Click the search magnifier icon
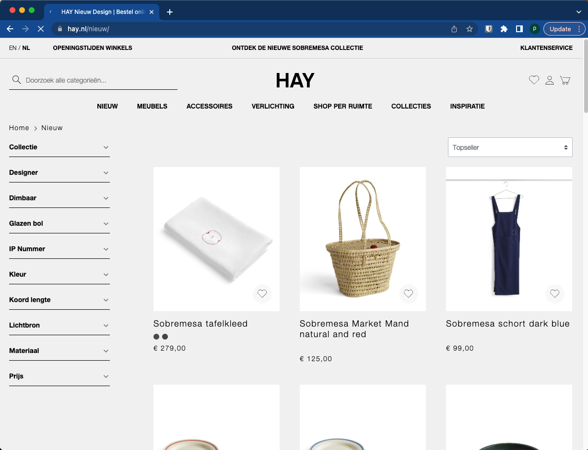Image resolution: width=588 pixels, height=450 pixels. [x=16, y=80]
